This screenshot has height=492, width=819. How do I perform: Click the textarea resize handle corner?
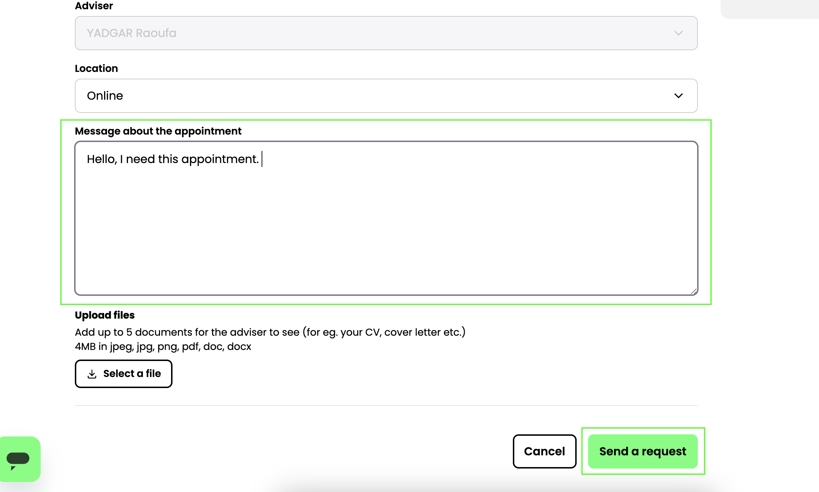click(694, 291)
